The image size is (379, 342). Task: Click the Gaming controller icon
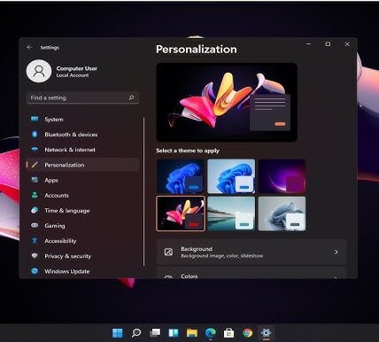coord(35,225)
